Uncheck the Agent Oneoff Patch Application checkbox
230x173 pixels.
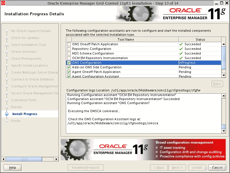click(x=69, y=72)
